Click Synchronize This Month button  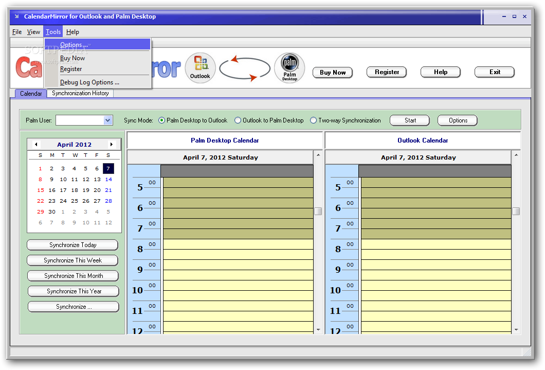tap(73, 276)
